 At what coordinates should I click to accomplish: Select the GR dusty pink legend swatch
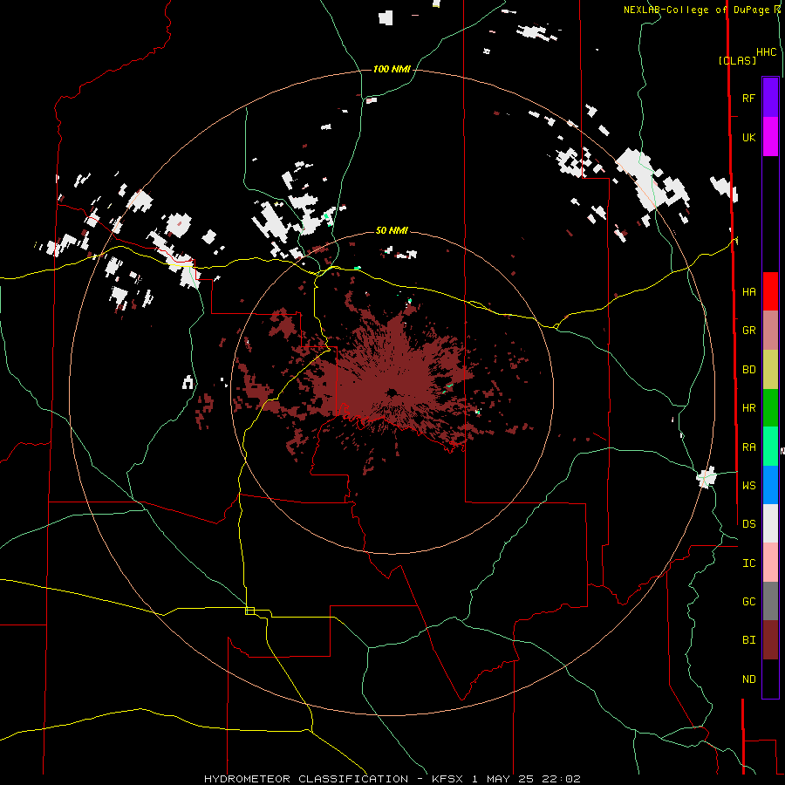tap(770, 331)
